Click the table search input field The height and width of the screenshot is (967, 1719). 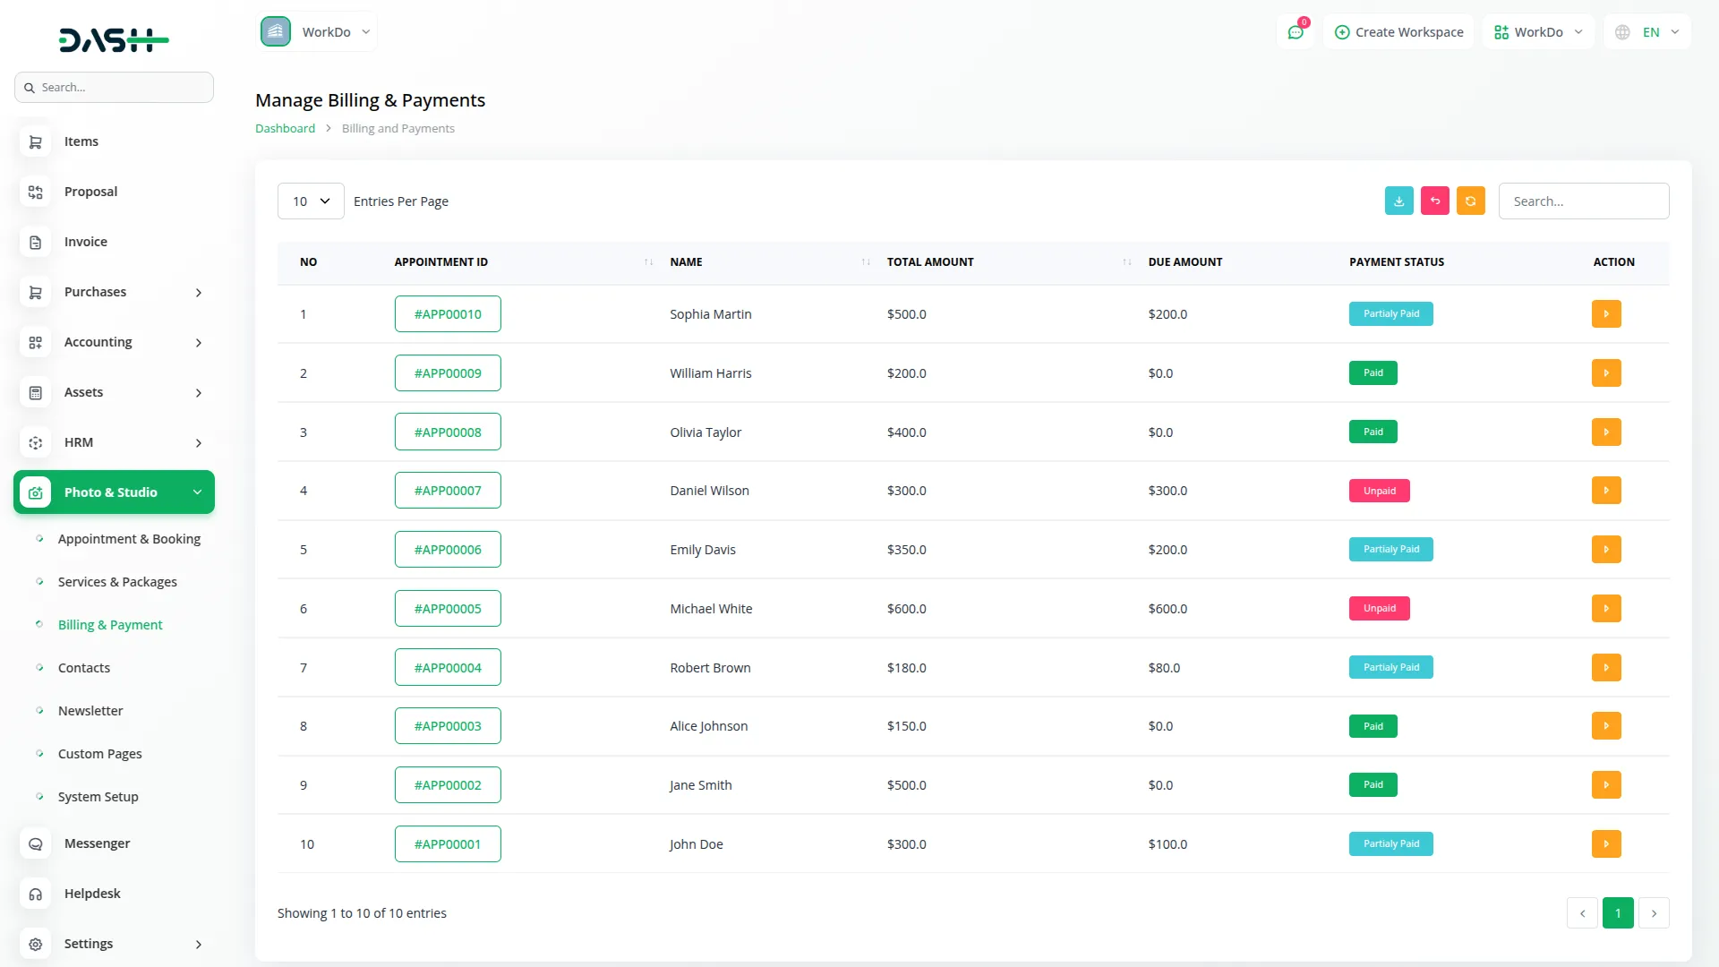1583,201
